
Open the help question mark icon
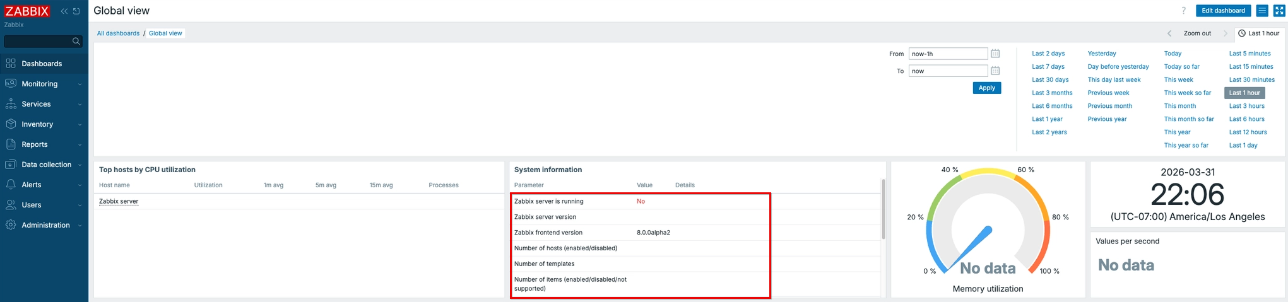[x=1183, y=11]
